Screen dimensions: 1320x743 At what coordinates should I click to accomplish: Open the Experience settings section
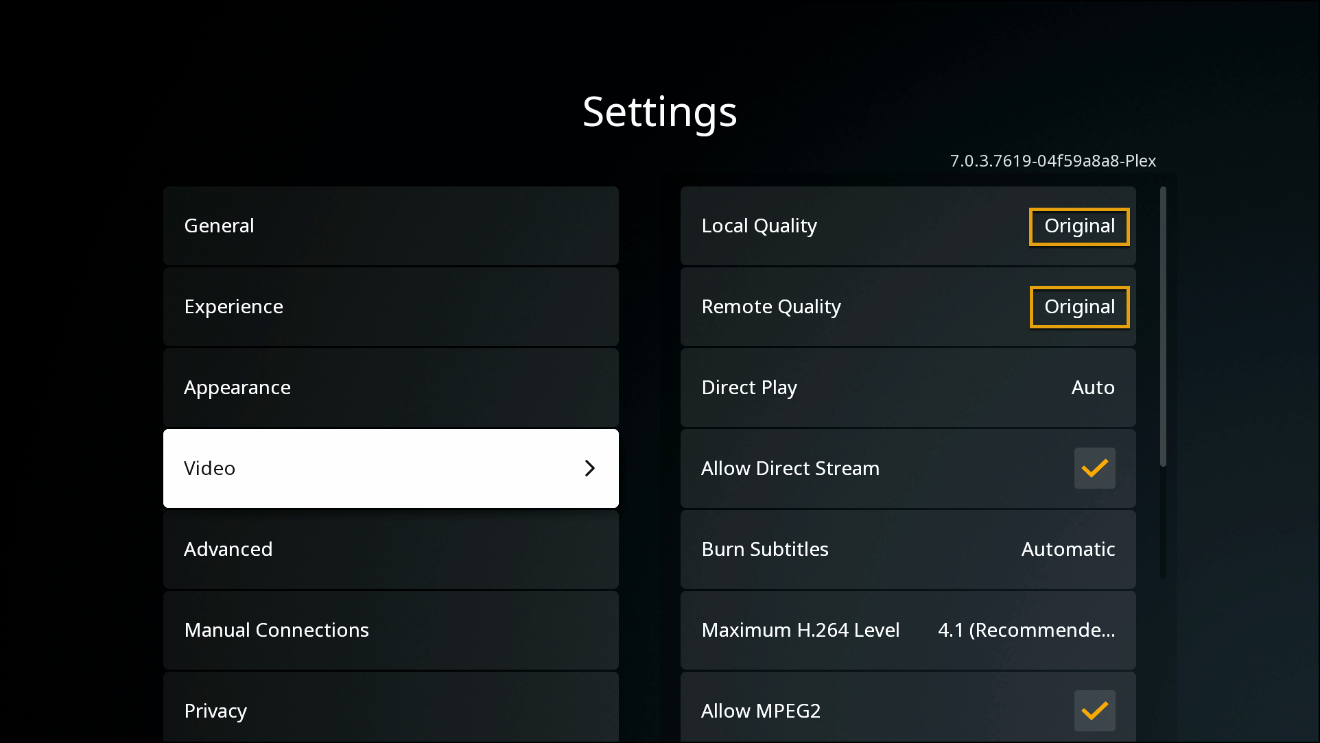pyautogui.click(x=390, y=306)
